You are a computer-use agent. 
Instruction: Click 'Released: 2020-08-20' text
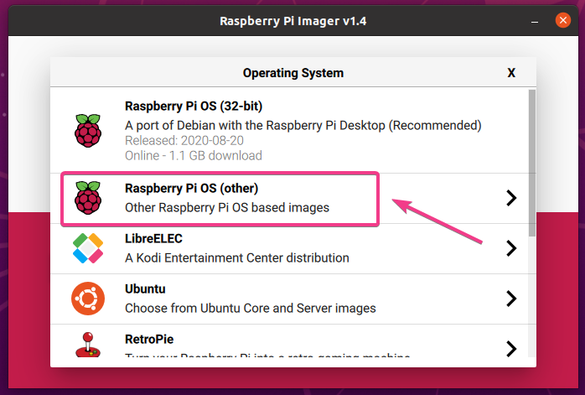pyautogui.click(x=184, y=141)
